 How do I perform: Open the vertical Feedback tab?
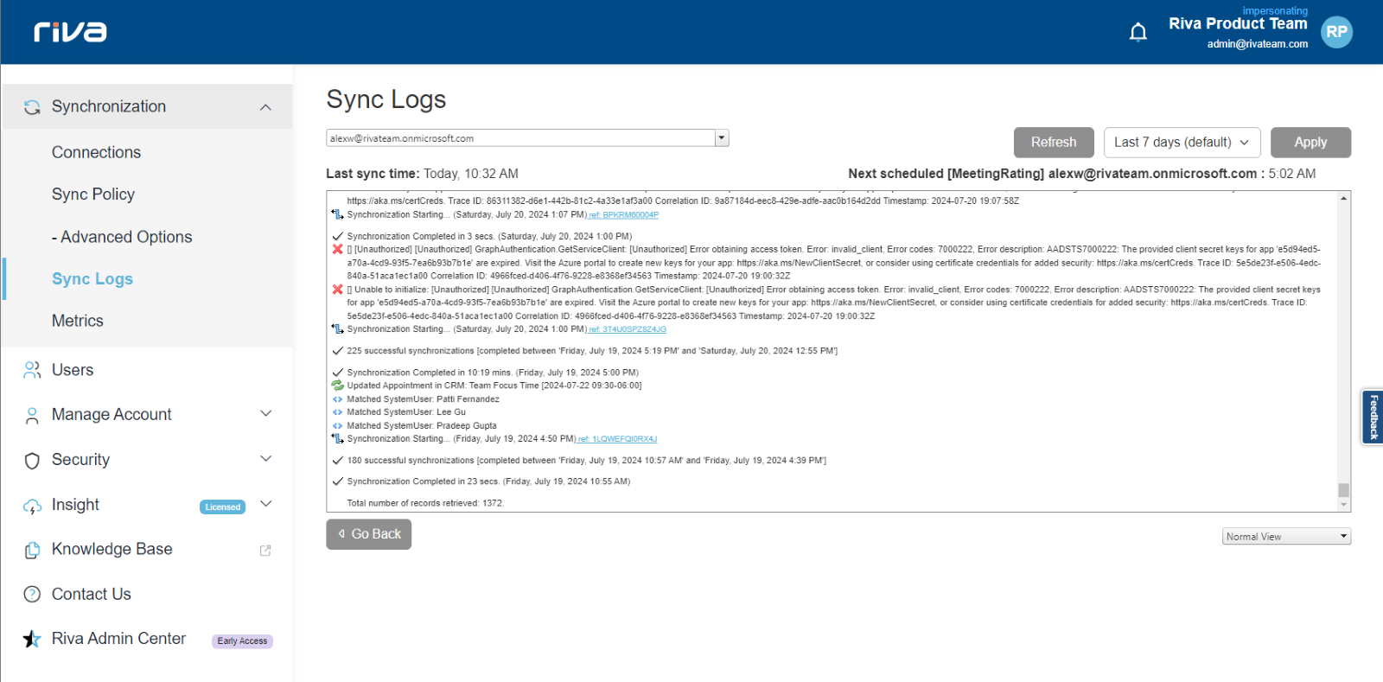click(1373, 417)
